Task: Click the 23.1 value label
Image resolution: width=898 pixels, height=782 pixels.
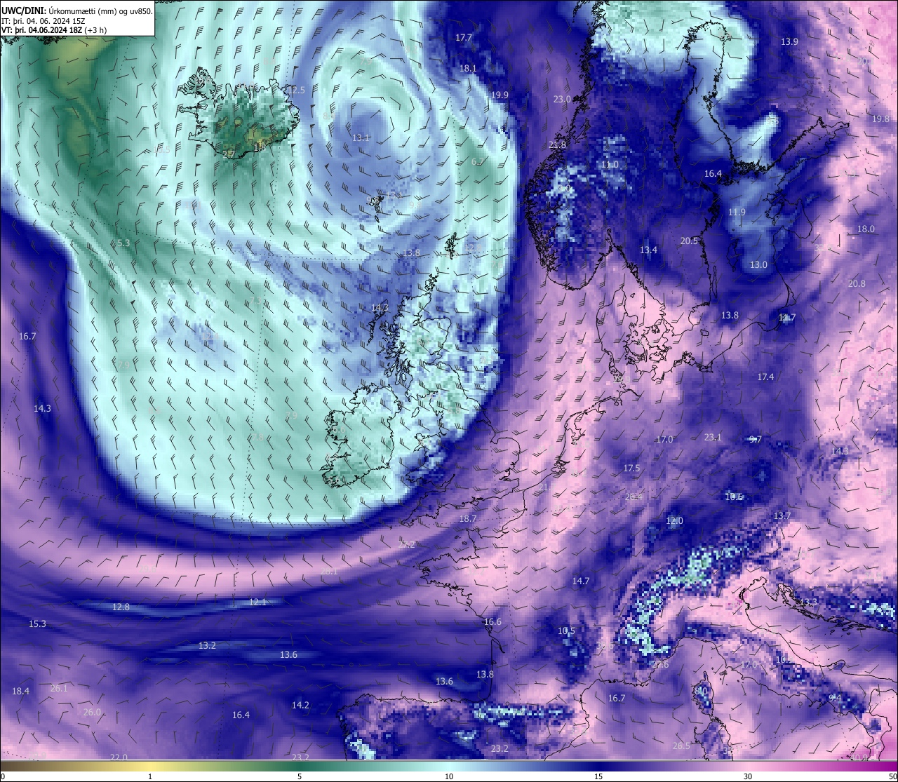Action: pyautogui.click(x=713, y=438)
